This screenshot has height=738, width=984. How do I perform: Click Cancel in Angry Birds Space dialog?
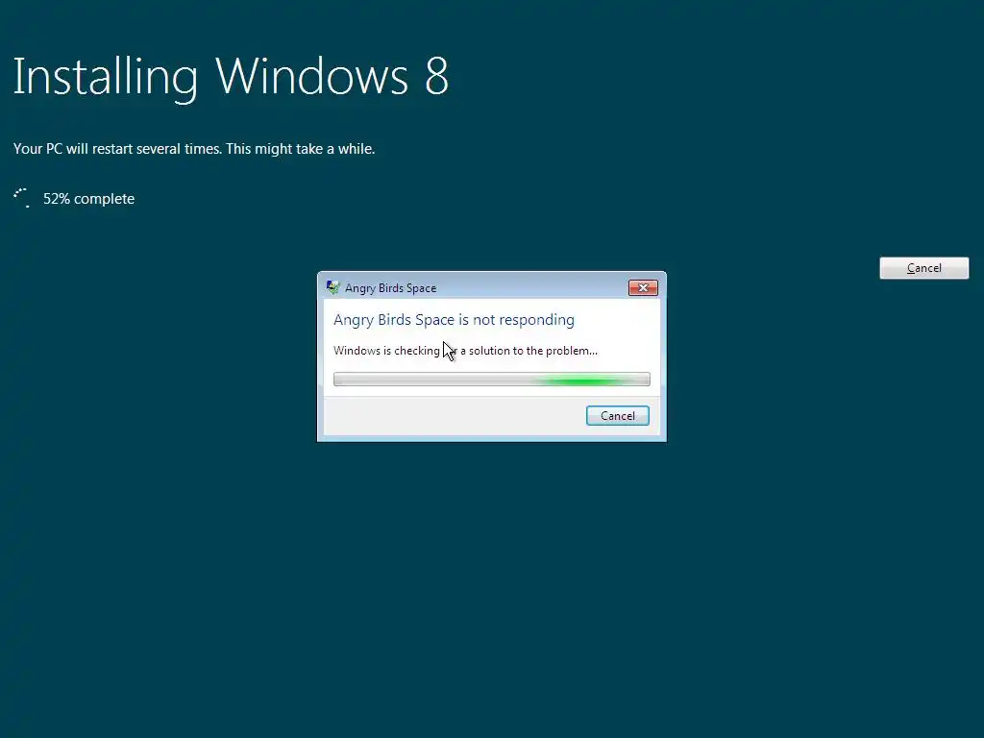tap(618, 415)
